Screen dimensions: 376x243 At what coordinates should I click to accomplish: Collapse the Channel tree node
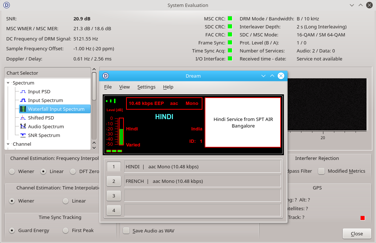(x=8, y=144)
